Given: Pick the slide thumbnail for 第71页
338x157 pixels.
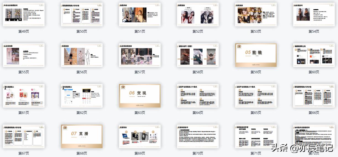Looking at the screenshot, I should (256, 137).
